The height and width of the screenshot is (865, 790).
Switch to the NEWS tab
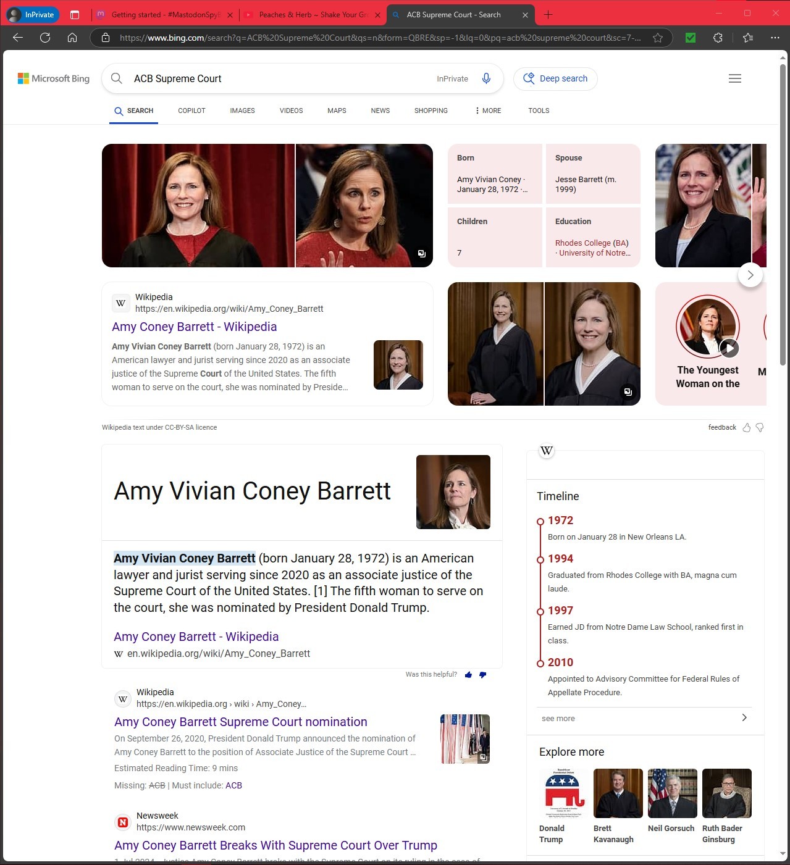(380, 111)
